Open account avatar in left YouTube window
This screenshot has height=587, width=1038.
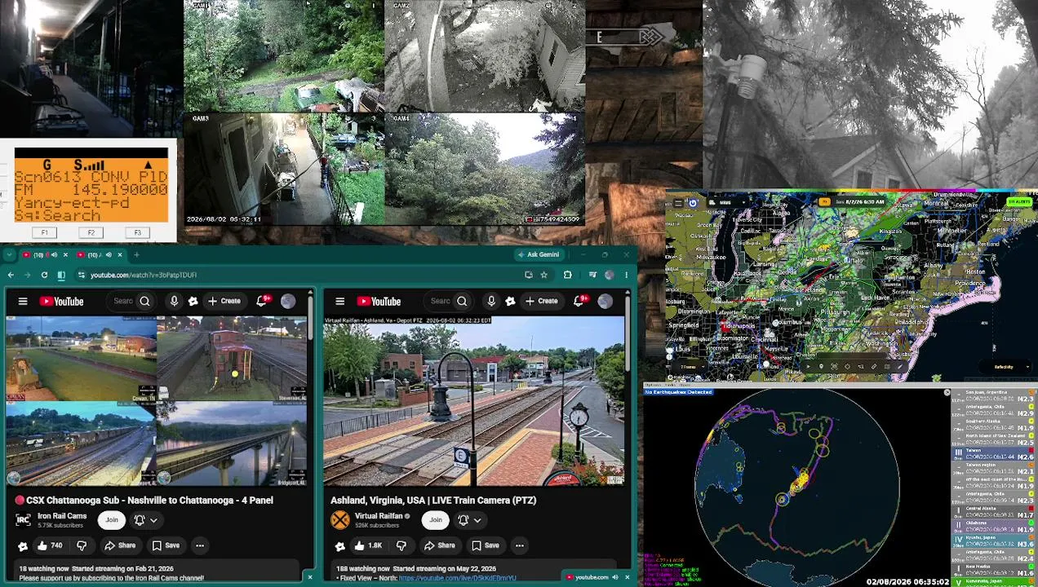point(288,302)
